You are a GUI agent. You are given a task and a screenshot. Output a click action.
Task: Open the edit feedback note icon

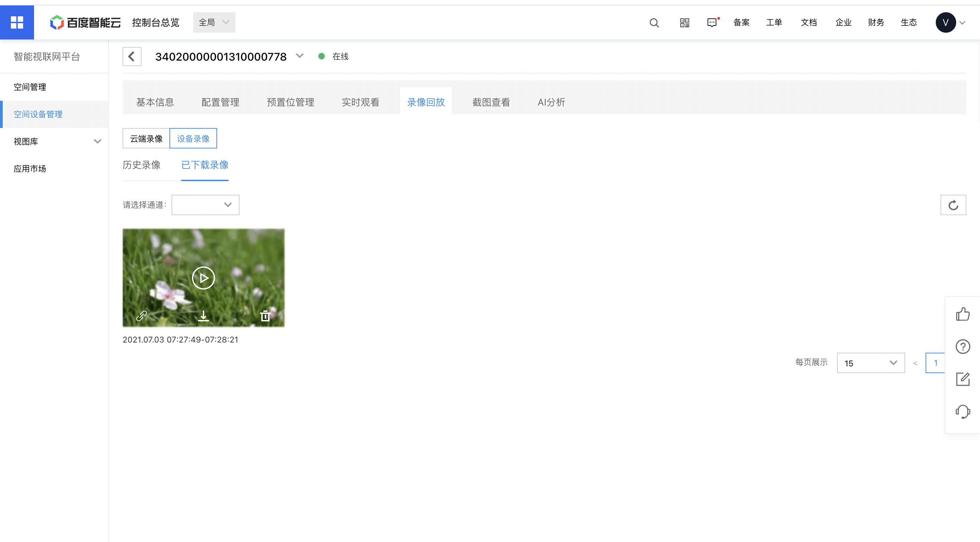click(x=963, y=379)
